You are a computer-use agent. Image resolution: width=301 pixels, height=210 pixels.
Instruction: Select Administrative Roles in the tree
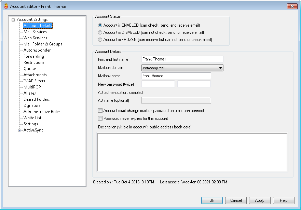pyautogui.click(x=42, y=111)
